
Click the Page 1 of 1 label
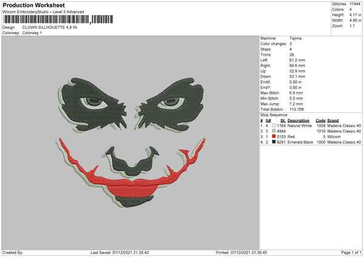351,253
